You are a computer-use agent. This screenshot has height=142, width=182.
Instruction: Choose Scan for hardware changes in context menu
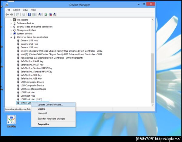click(x=53, y=119)
